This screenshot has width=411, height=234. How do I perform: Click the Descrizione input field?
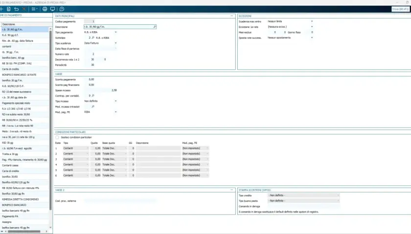click(120, 27)
